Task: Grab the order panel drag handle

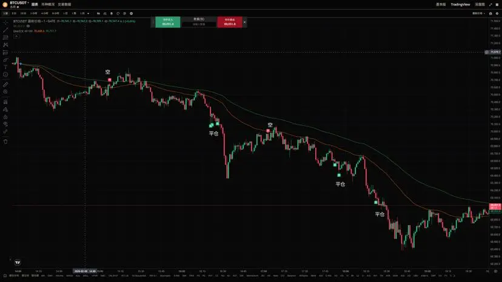Action: (153, 22)
